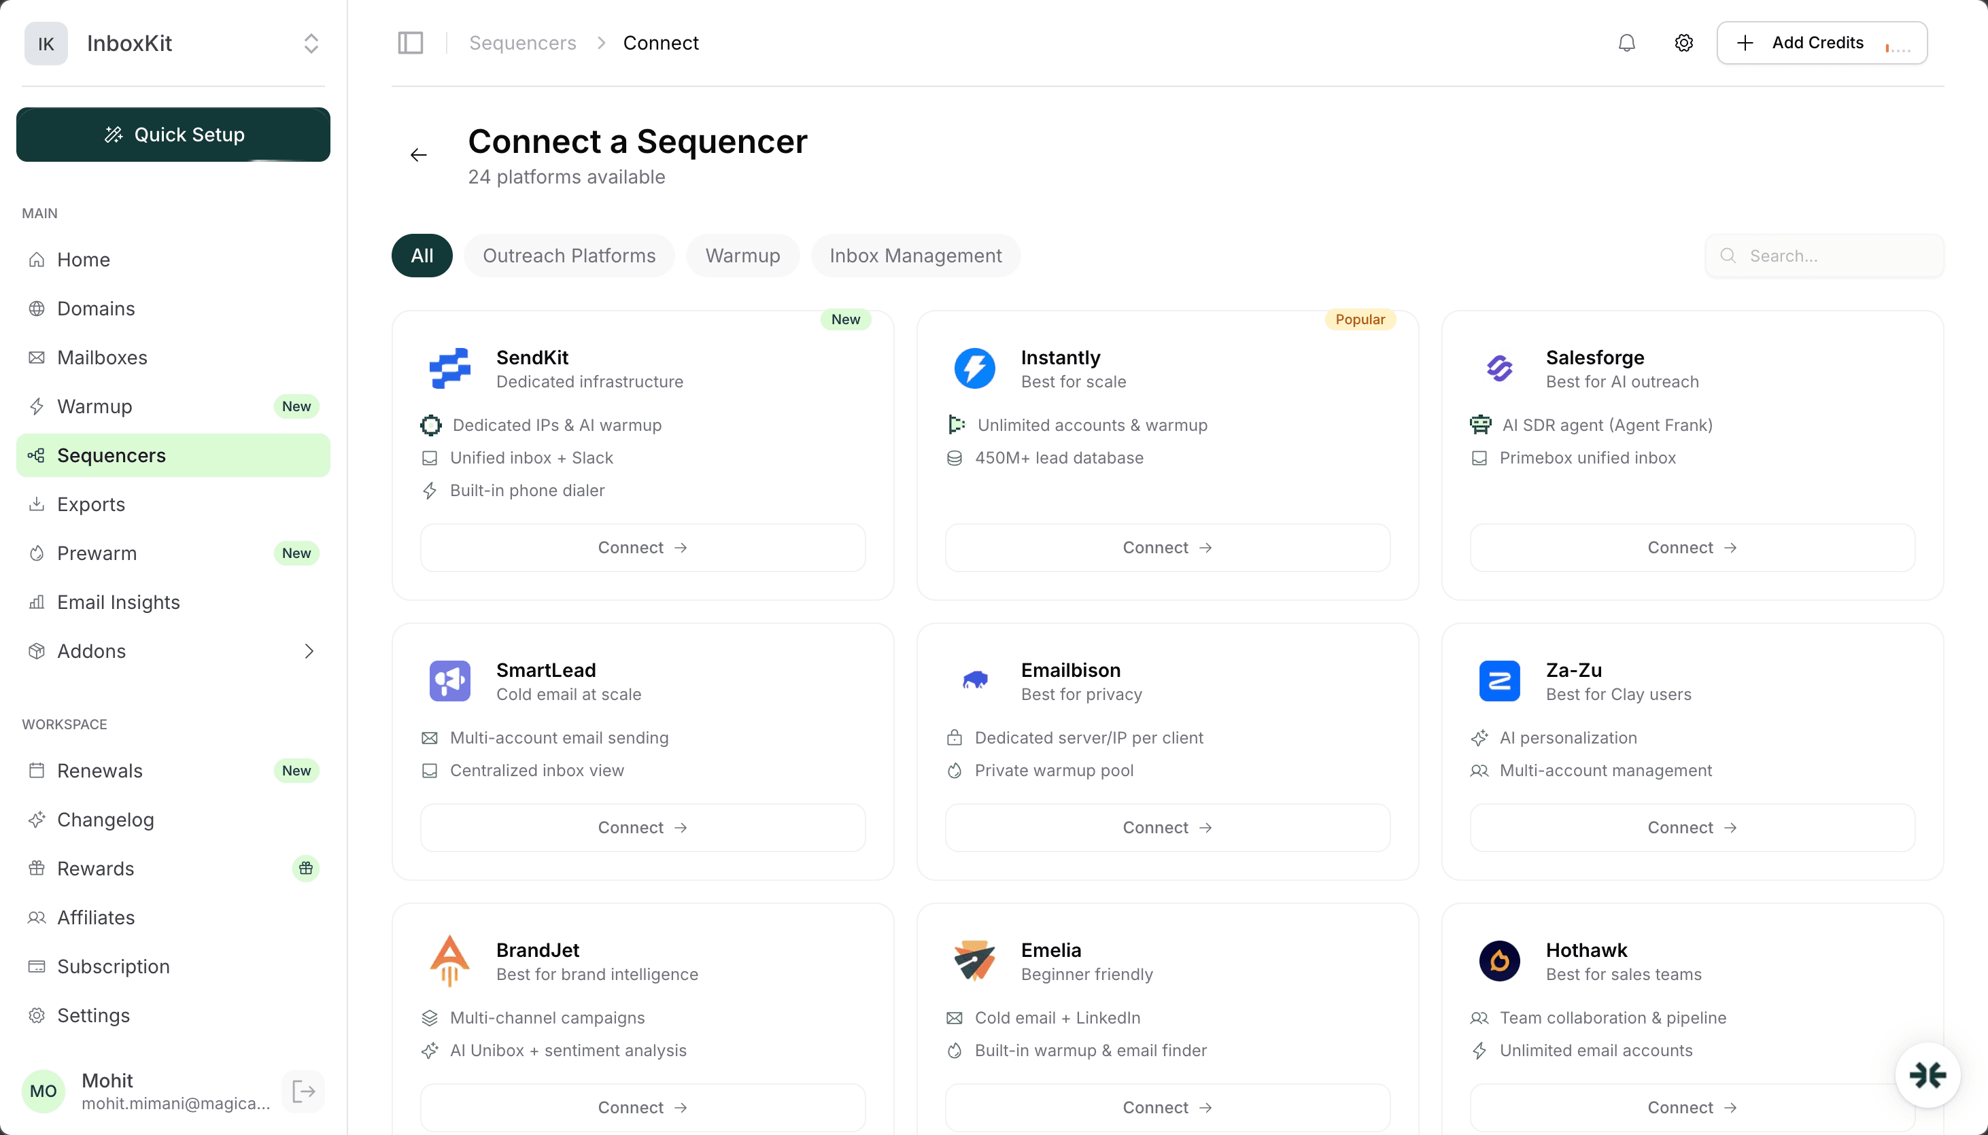Enable the Outreach Platforms filter
Image resolution: width=1988 pixels, height=1135 pixels.
pyautogui.click(x=568, y=255)
